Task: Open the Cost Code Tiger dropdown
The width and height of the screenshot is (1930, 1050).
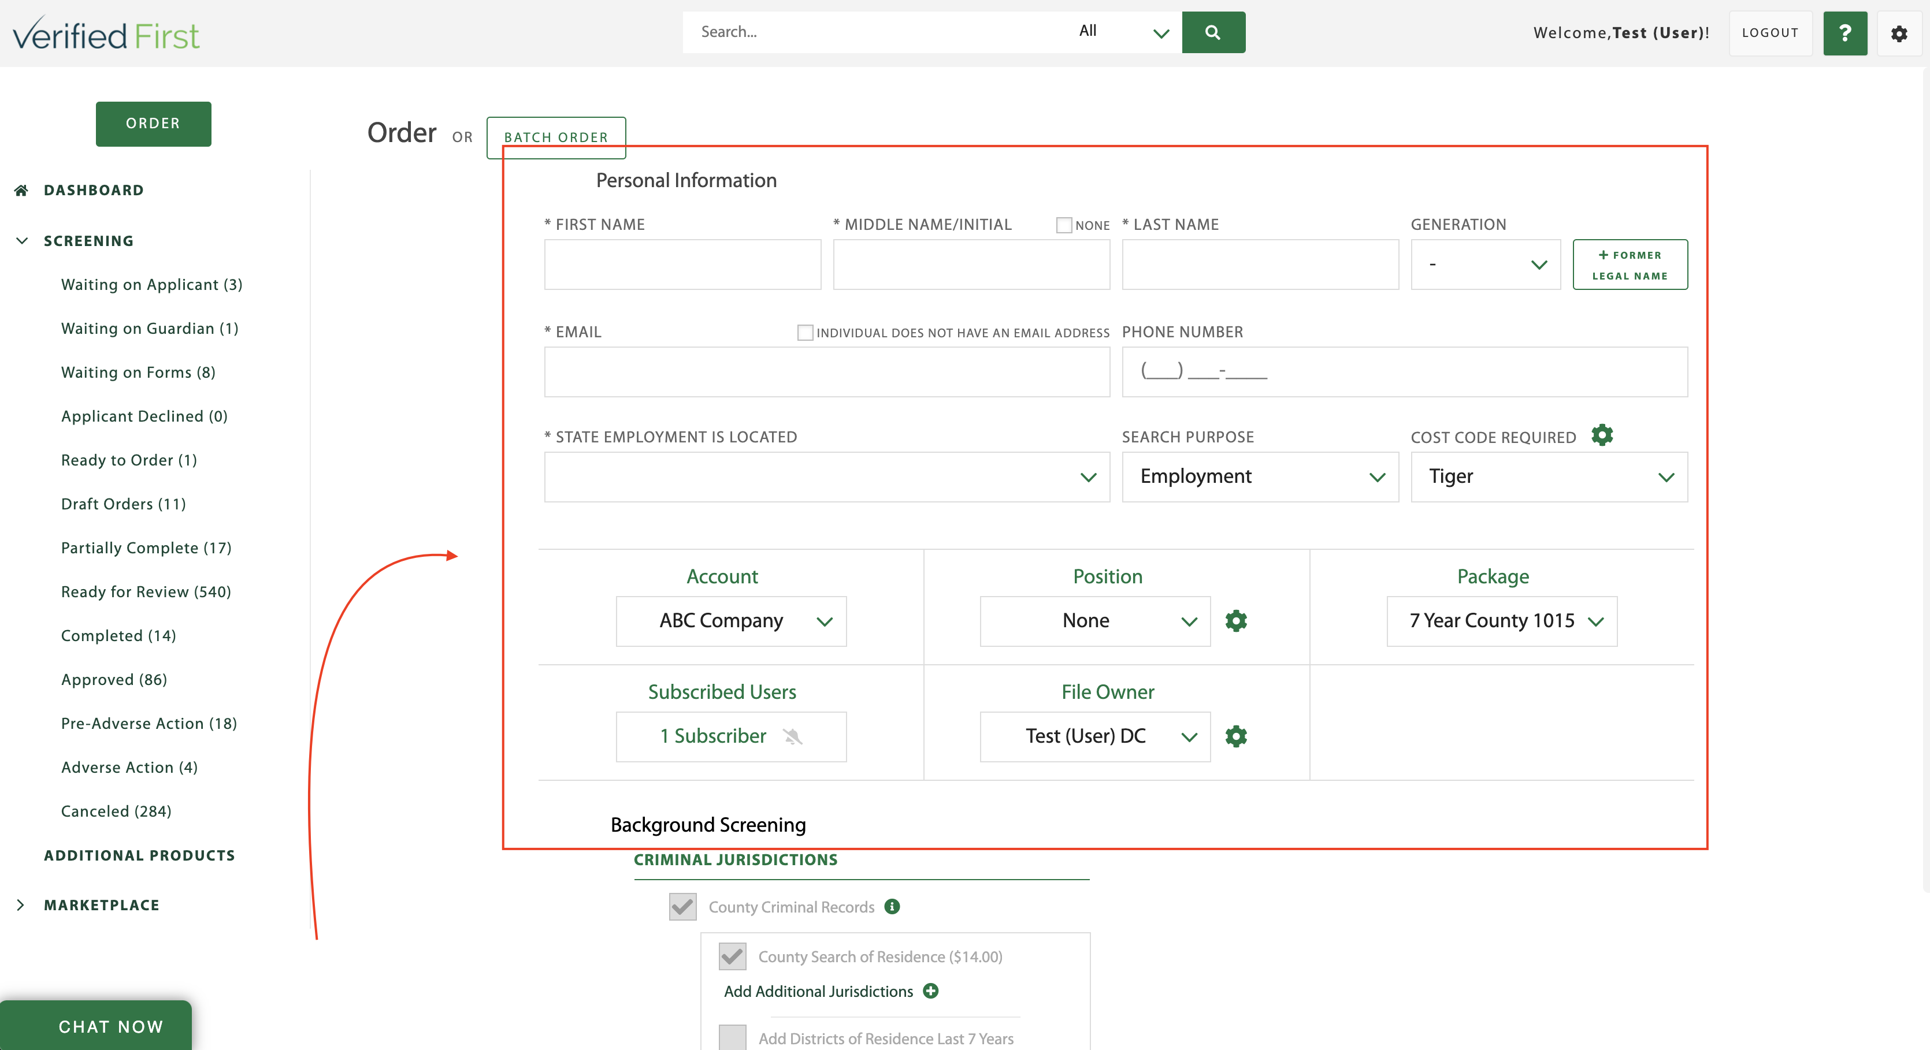Action: click(x=1549, y=477)
